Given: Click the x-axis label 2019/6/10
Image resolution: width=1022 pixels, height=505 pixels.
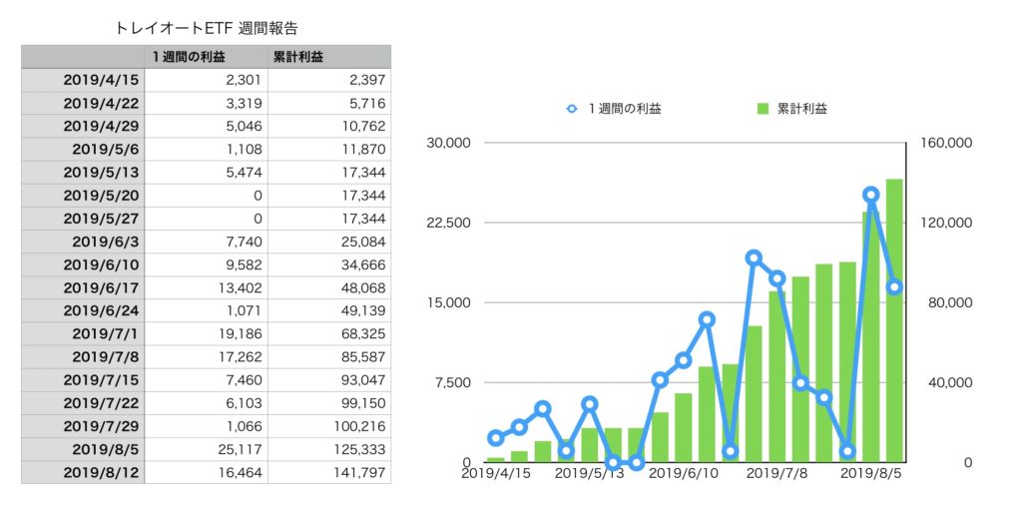Looking at the screenshot, I should pyautogui.click(x=683, y=475).
